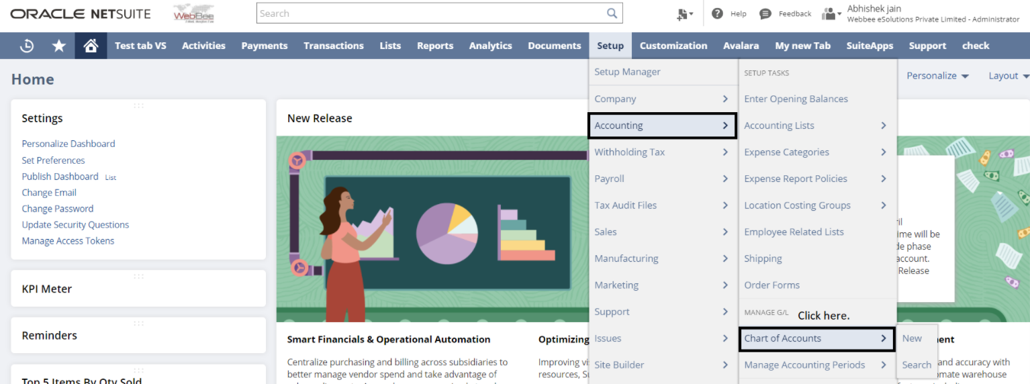Open the Layout dropdown
1030x384 pixels.
pyautogui.click(x=1008, y=76)
